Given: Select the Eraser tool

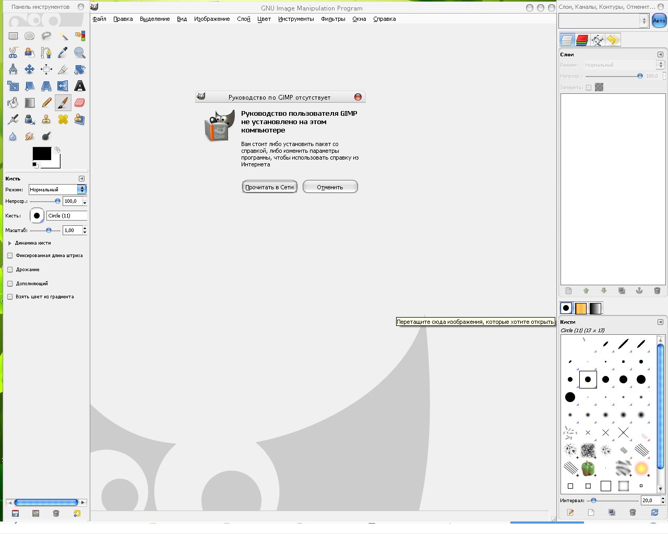Looking at the screenshot, I should 80,103.
